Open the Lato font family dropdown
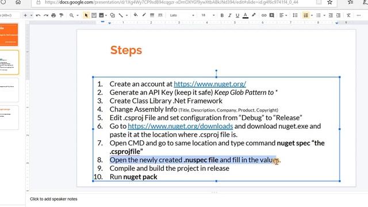 click(x=182, y=16)
